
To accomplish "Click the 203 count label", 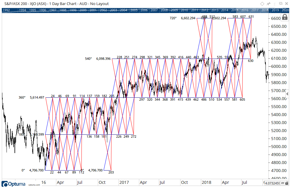I will tap(111, 172).
